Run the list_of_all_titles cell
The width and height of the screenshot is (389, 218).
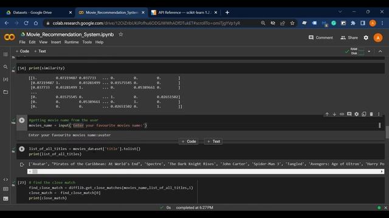22,149
